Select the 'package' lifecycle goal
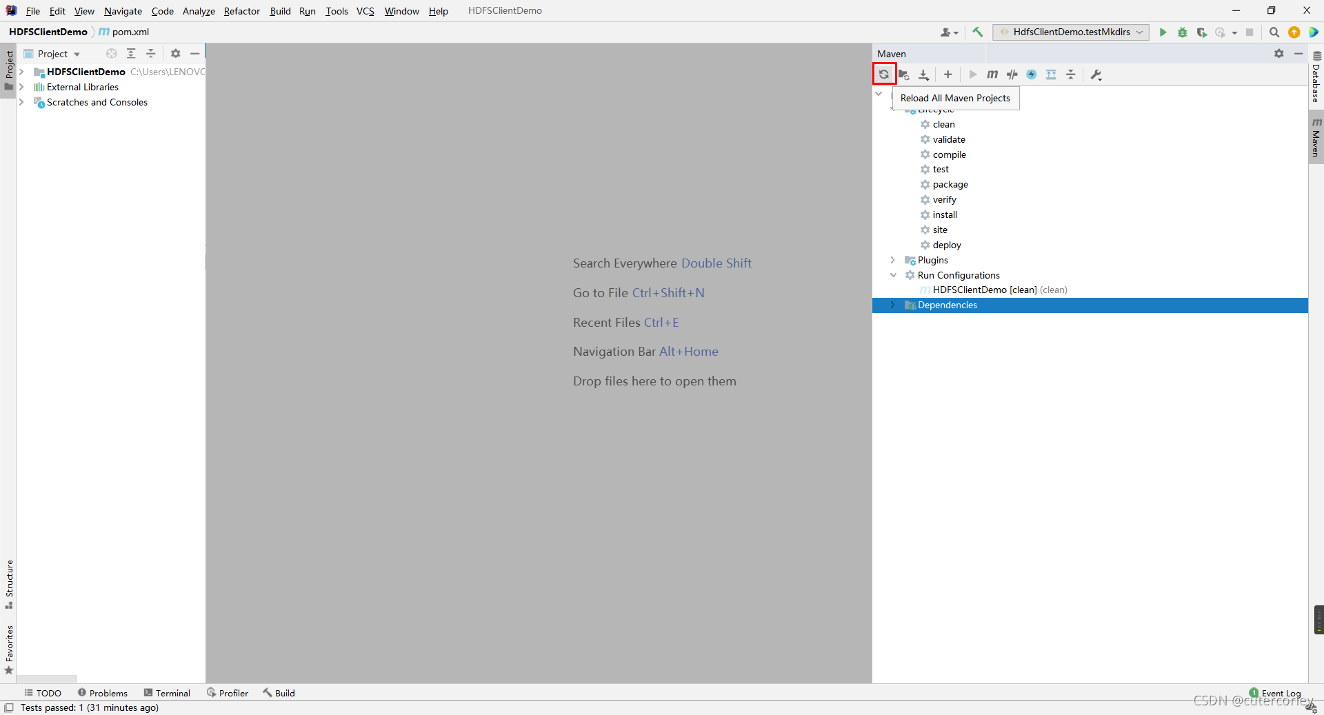The width and height of the screenshot is (1324, 715). pyautogui.click(x=950, y=184)
